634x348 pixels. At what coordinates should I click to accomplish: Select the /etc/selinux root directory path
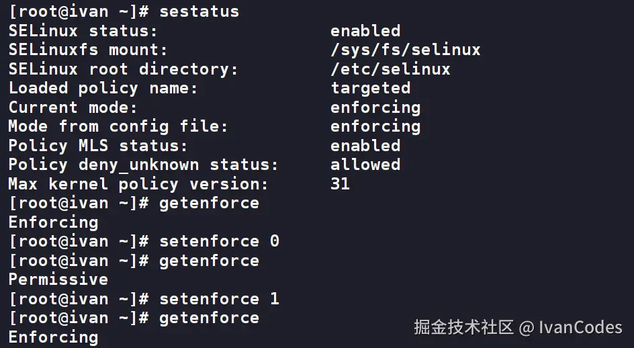390,69
